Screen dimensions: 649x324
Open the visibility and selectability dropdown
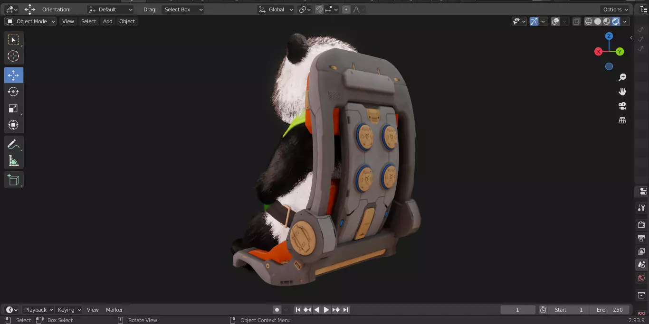[519, 21]
